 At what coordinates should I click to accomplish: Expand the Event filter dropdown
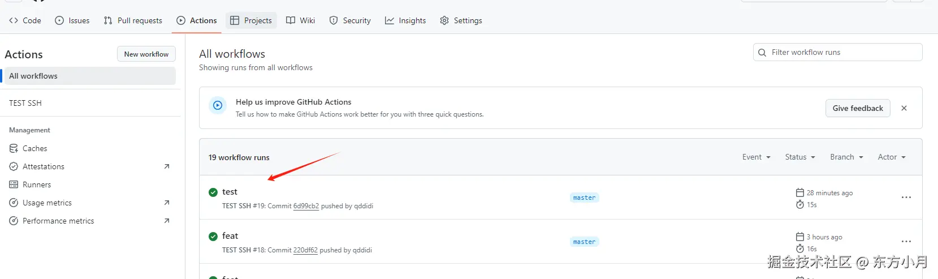pos(756,157)
